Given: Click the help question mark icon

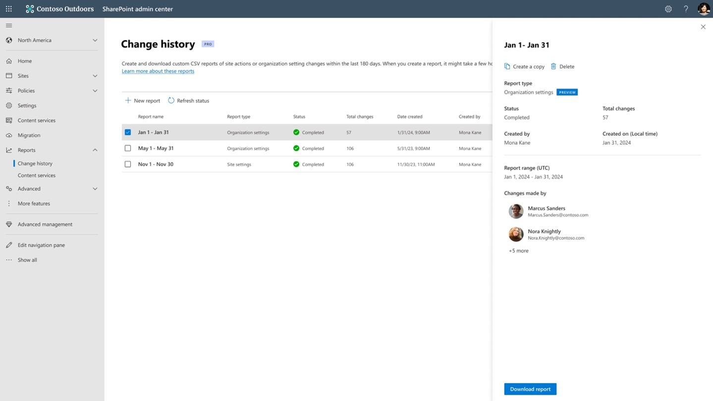Looking at the screenshot, I should click(686, 9).
